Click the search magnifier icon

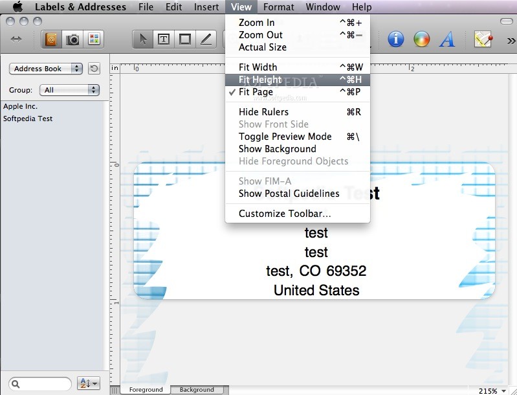click(x=16, y=384)
